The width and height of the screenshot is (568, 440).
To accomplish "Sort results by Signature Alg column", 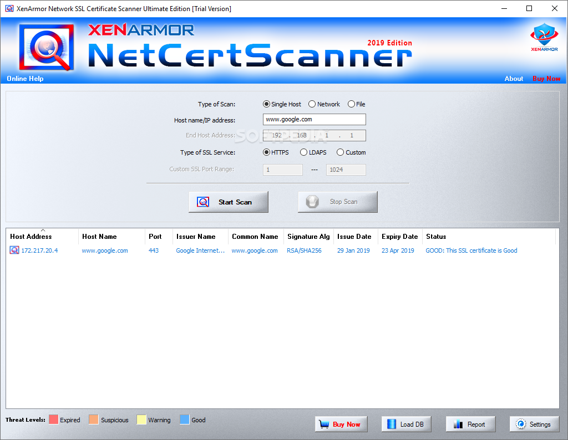I will 308,236.
